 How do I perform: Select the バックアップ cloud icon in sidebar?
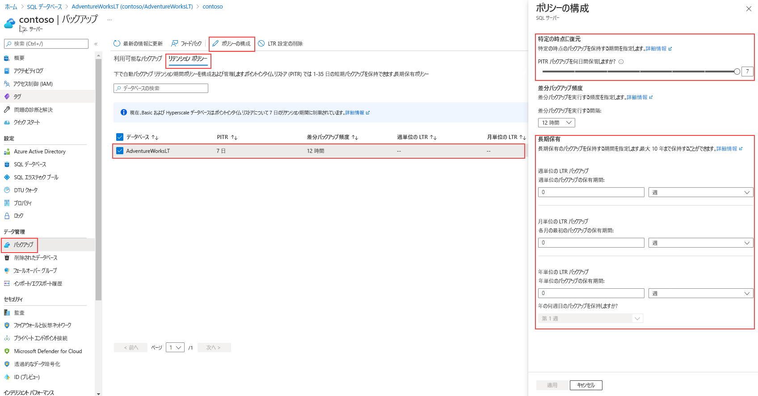pos(7,245)
